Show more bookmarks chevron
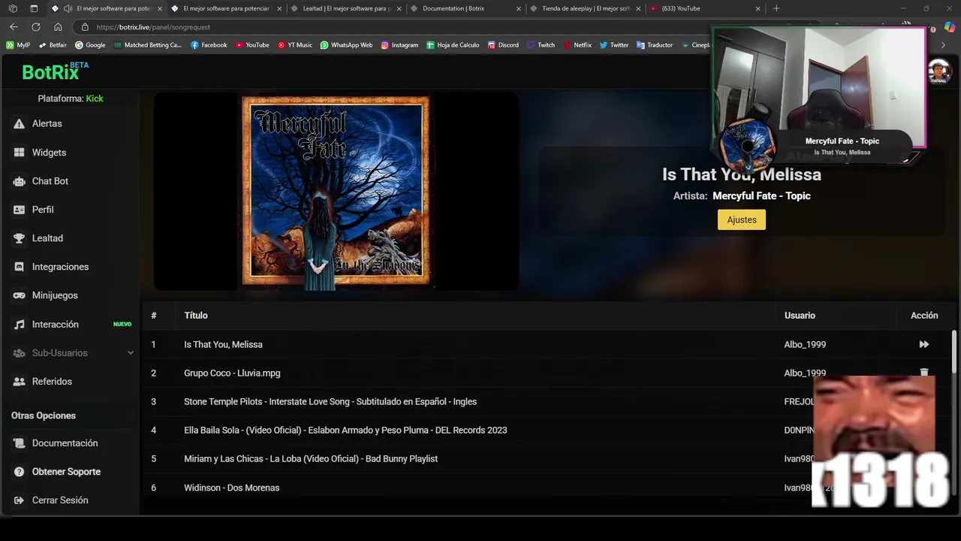The width and height of the screenshot is (961, 541). click(944, 45)
